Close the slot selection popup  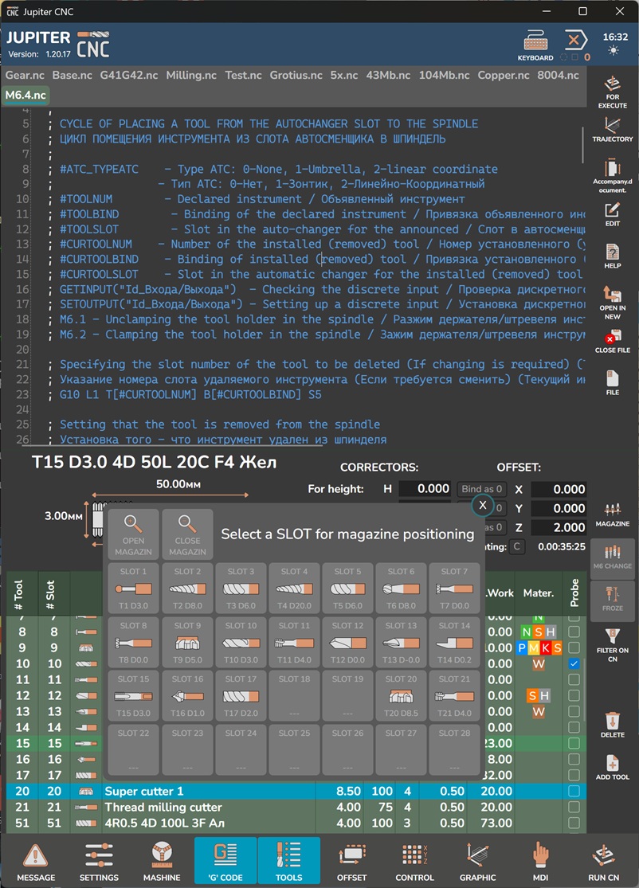pos(482,506)
